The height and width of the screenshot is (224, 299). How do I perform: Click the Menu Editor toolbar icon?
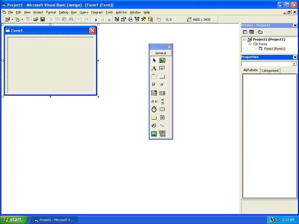click(28, 19)
